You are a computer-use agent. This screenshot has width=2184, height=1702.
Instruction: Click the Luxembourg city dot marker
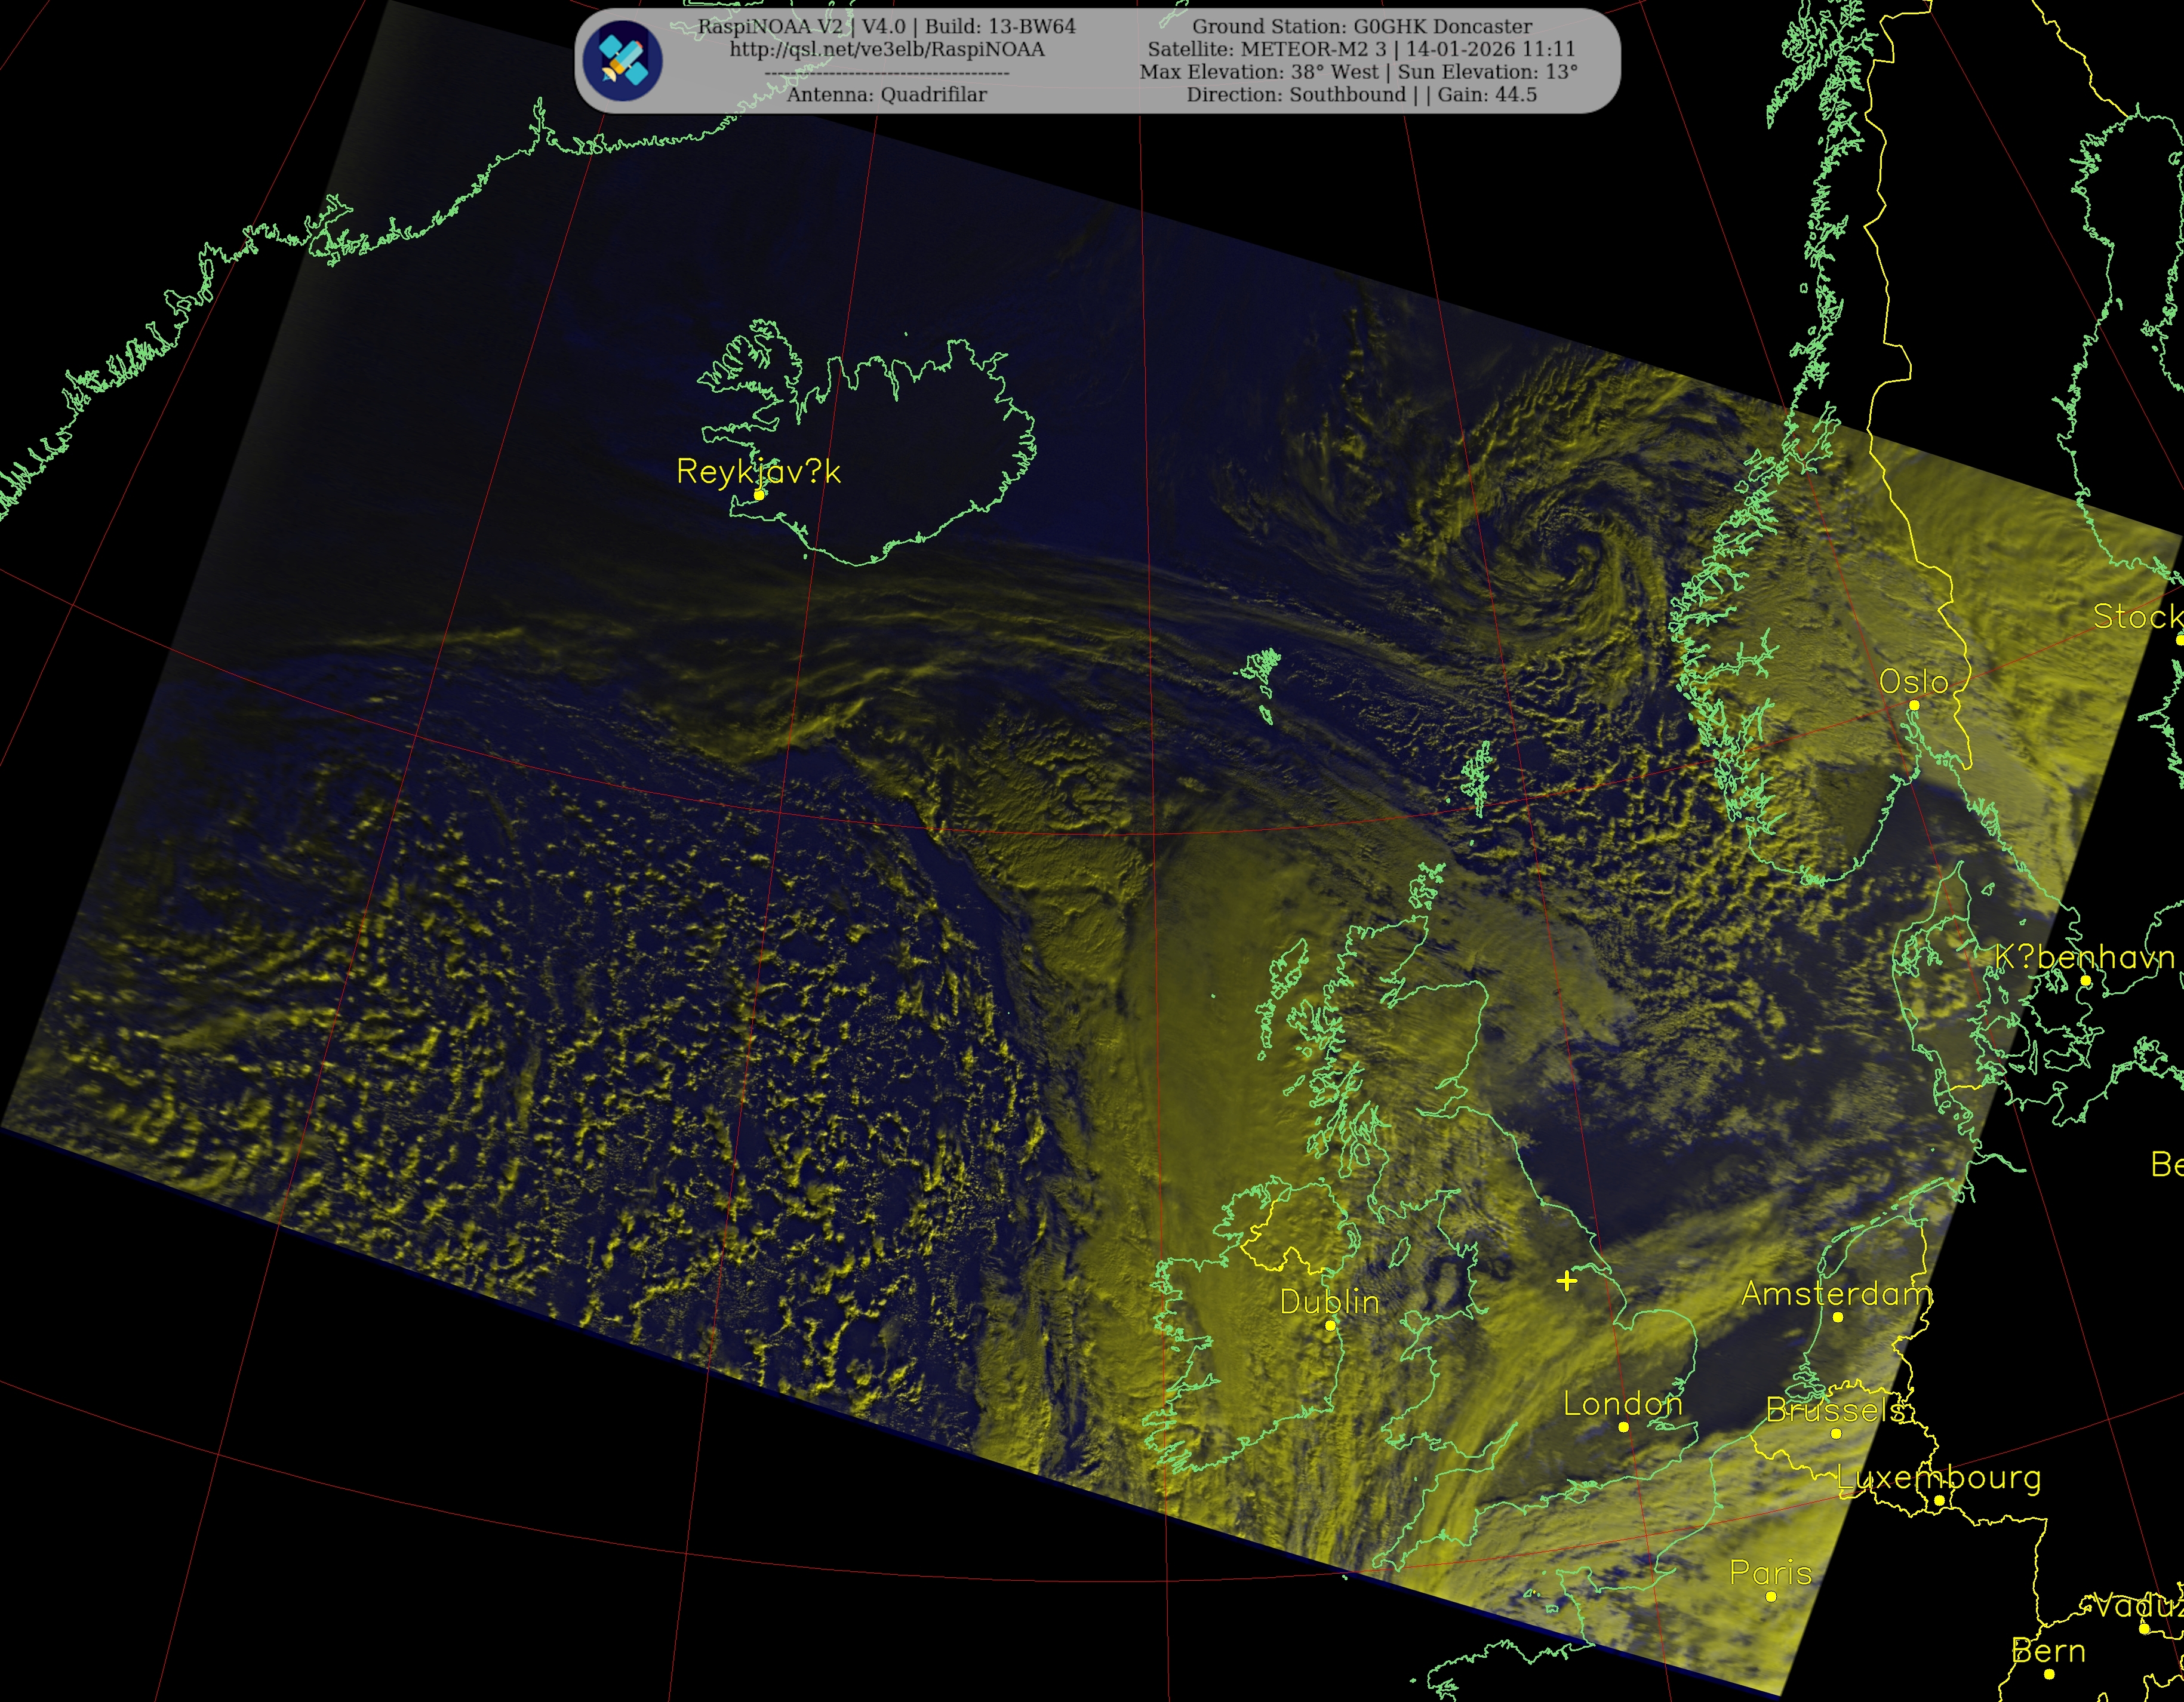point(1939,1500)
